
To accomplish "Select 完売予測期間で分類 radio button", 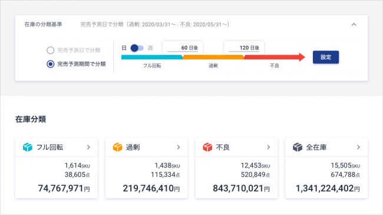I will (50, 64).
